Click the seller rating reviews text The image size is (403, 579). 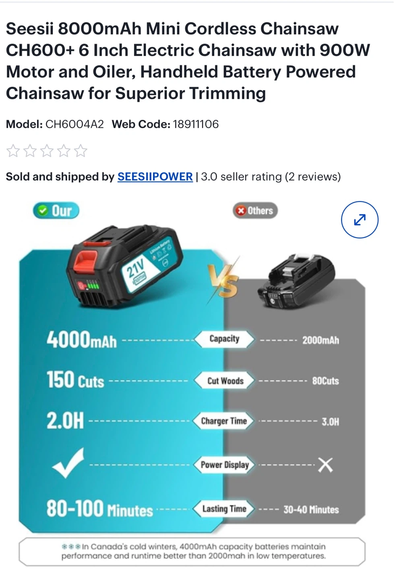click(271, 177)
